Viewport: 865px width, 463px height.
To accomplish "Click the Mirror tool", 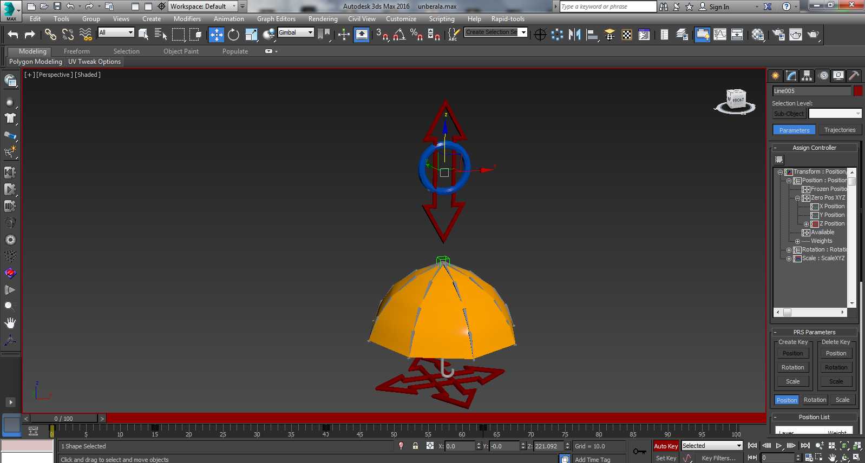I will tap(575, 35).
